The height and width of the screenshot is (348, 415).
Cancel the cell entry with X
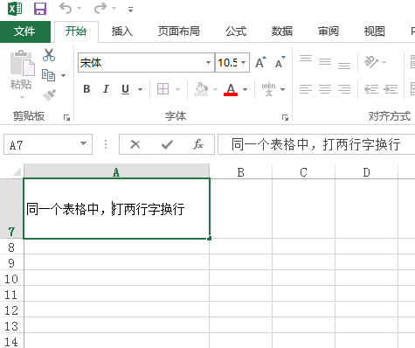tap(135, 144)
